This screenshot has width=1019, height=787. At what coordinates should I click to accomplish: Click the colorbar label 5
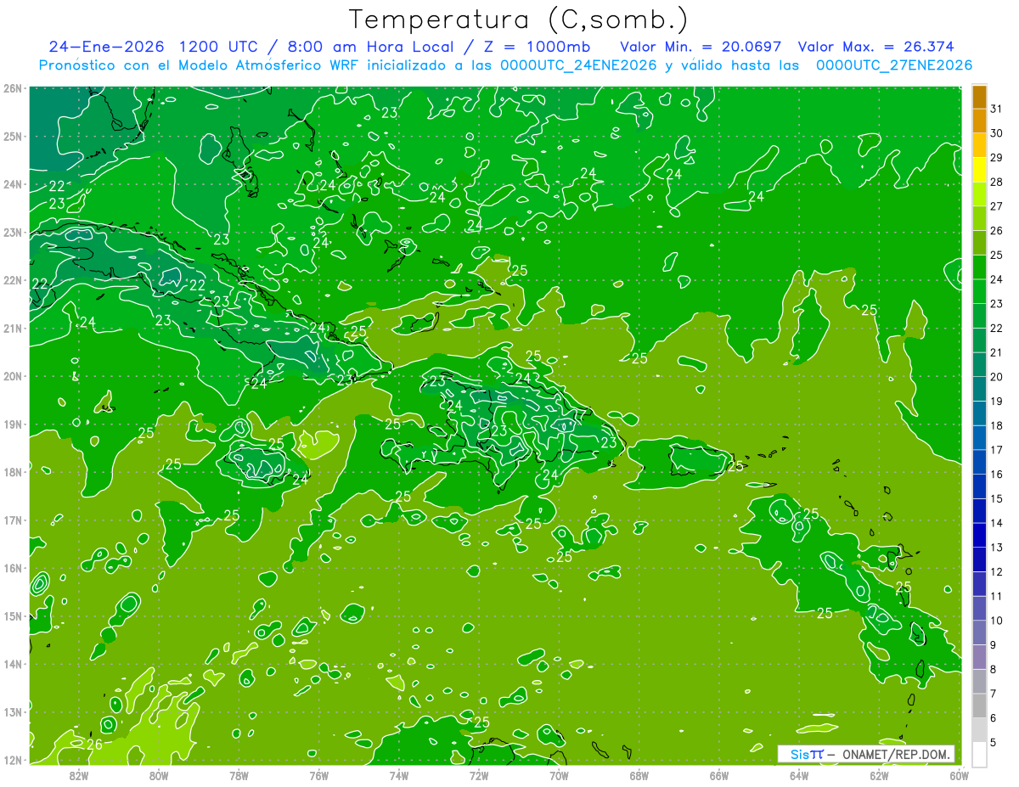(994, 741)
